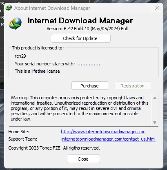Click the Internet Download Manager heading
167x170 pixels.
(x=80, y=20)
